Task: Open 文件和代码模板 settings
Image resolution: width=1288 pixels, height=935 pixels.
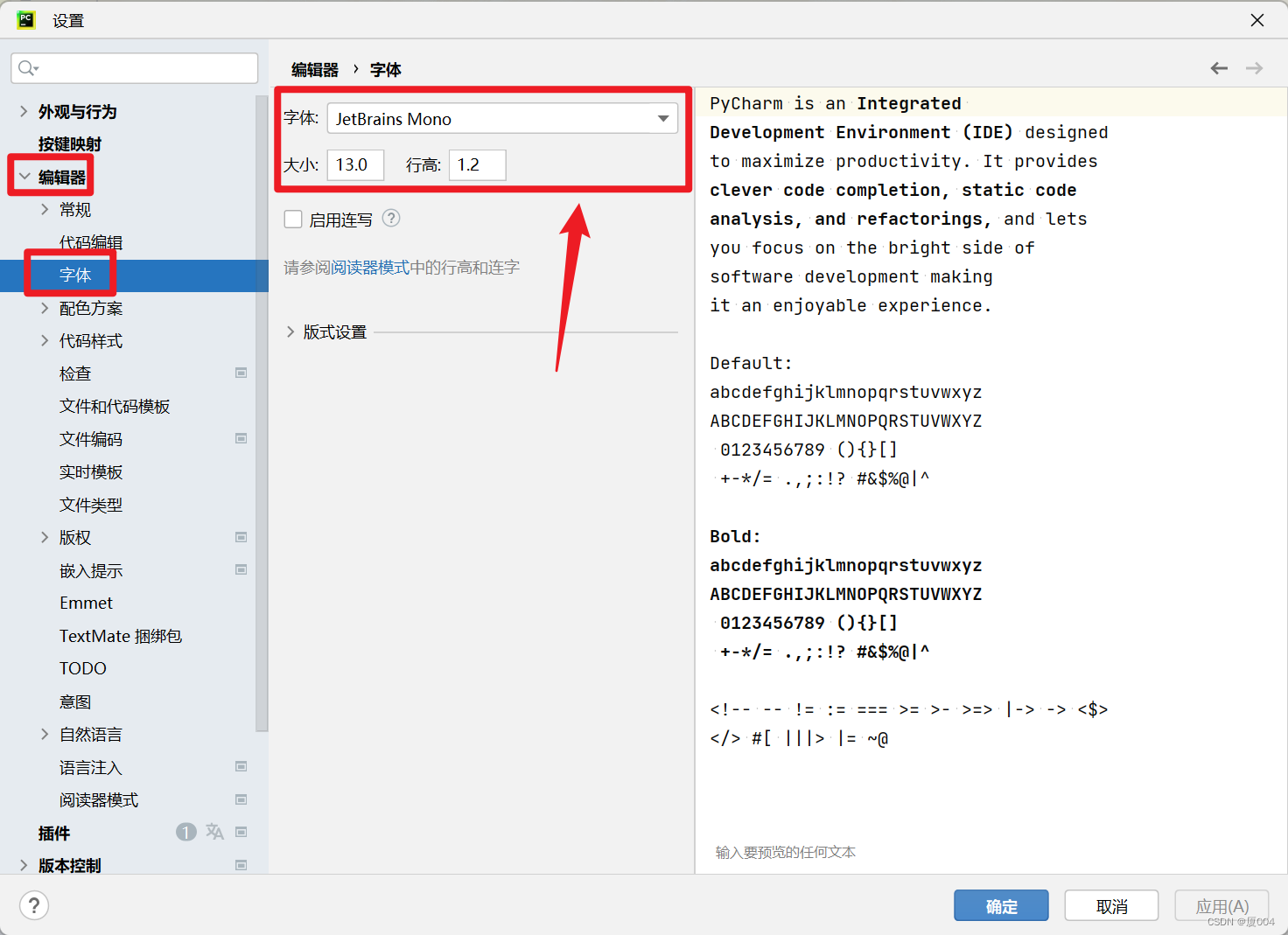Action: coord(115,407)
